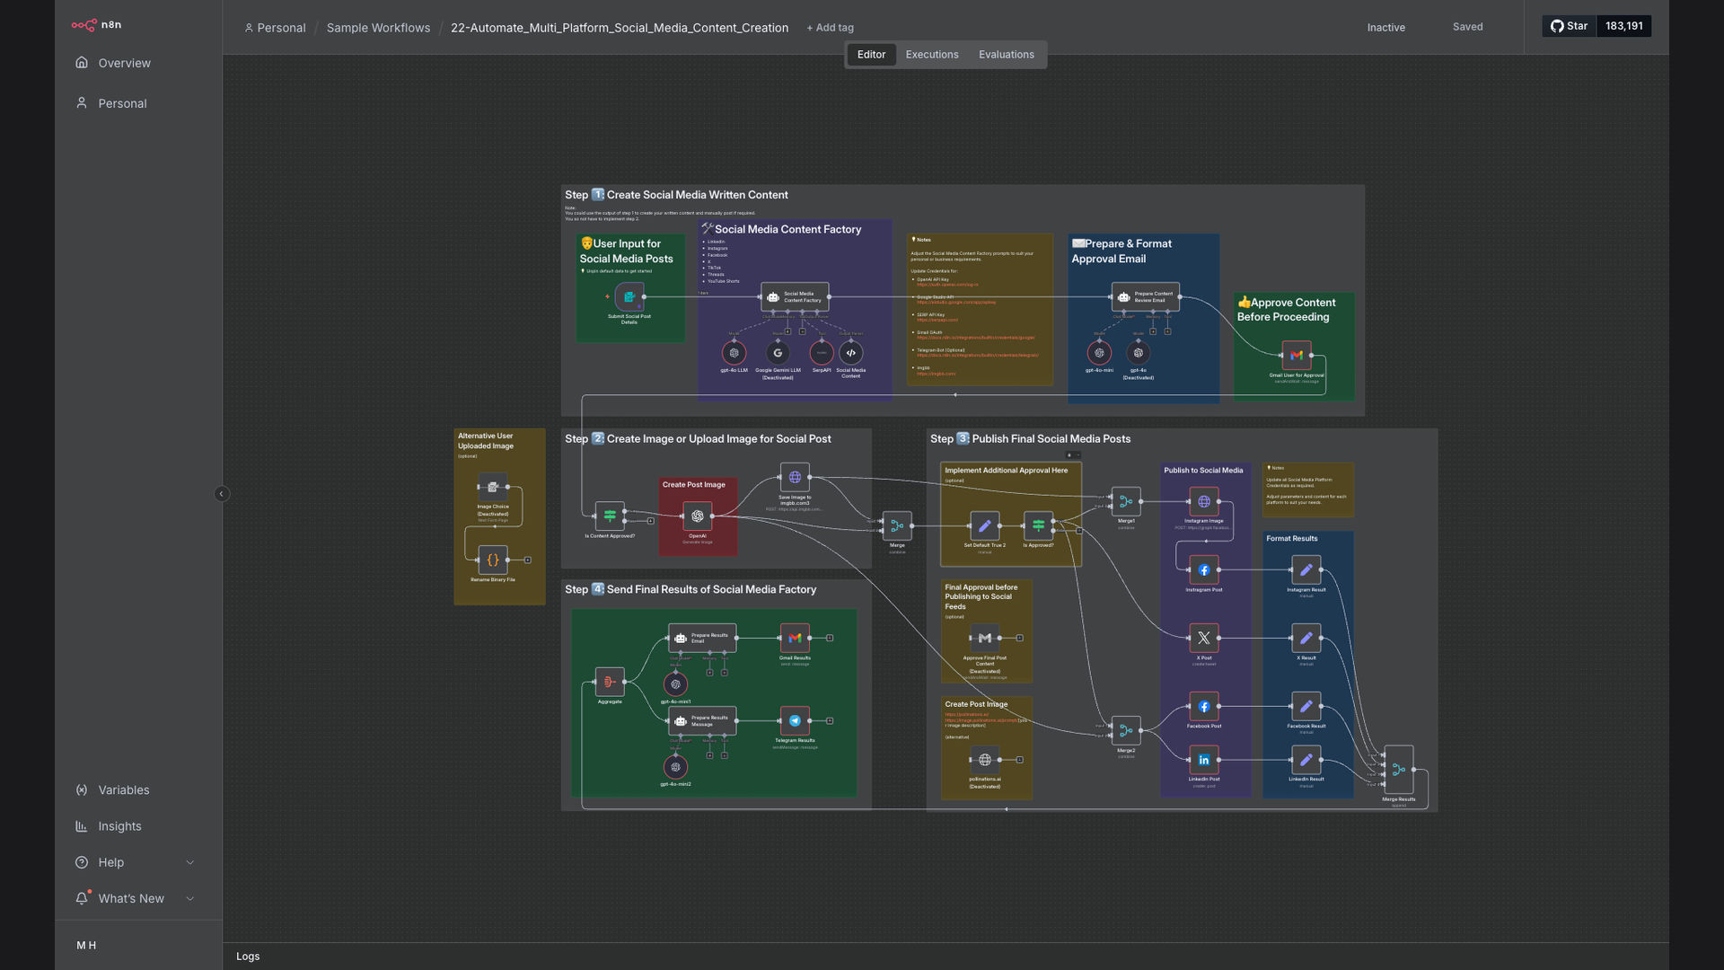Screen dimensions: 1724x970
Task: Select the Prepare Results Message node
Action: point(702,720)
